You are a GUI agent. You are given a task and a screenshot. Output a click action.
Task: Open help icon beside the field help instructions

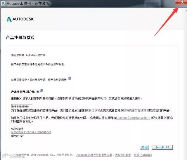click(x=70, y=79)
